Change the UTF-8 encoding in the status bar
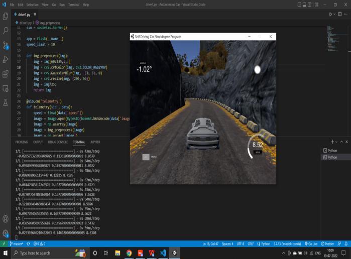The height and width of the screenshot is (259, 351). click(241, 244)
